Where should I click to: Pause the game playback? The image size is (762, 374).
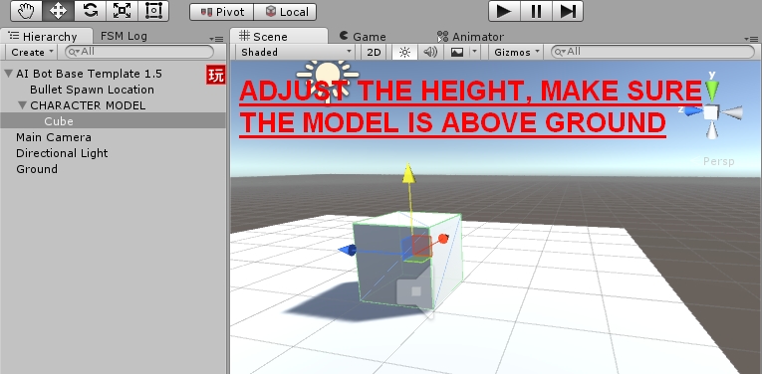(x=536, y=11)
